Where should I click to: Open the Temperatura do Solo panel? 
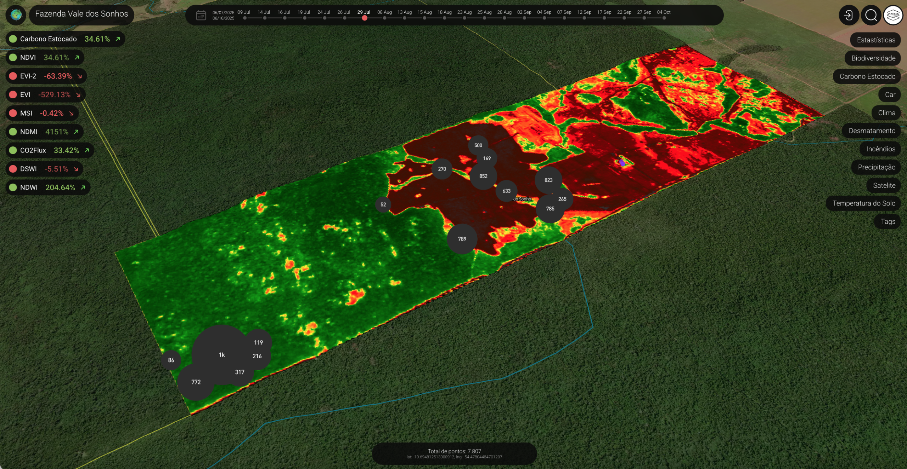(864, 203)
